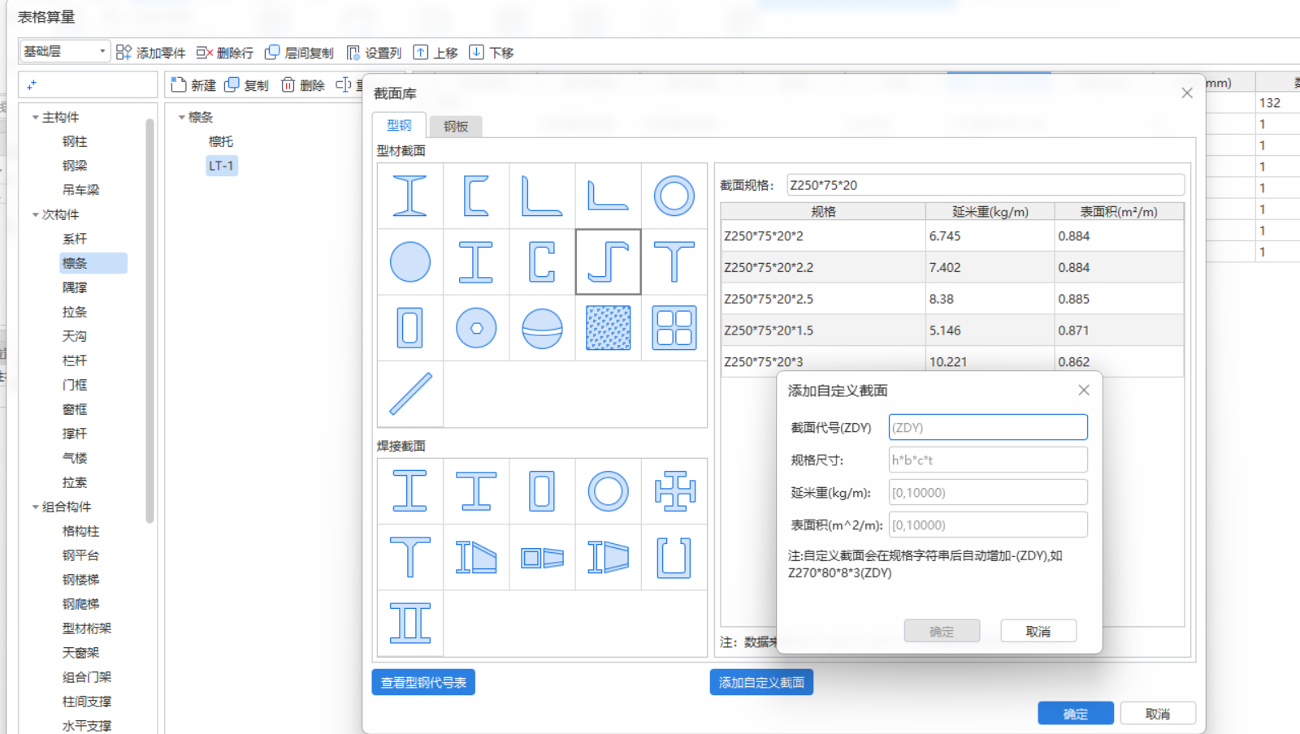The image size is (1300, 734).
Task: Collapse the 主构件 tree node
Action: coord(36,118)
